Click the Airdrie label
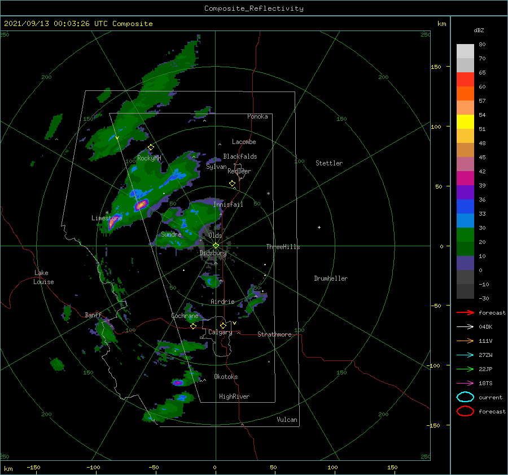Viewport: 508px width, 475px height. pos(222,302)
